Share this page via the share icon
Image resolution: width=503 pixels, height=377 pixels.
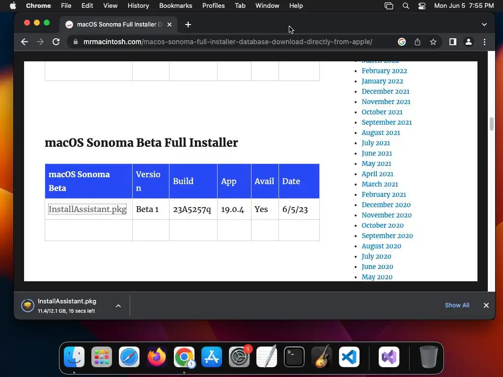(418, 42)
